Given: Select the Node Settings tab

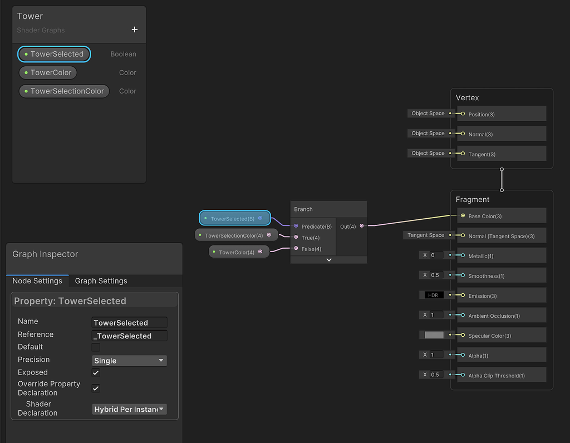Looking at the screenshot, I should click(x=37, y=281).
